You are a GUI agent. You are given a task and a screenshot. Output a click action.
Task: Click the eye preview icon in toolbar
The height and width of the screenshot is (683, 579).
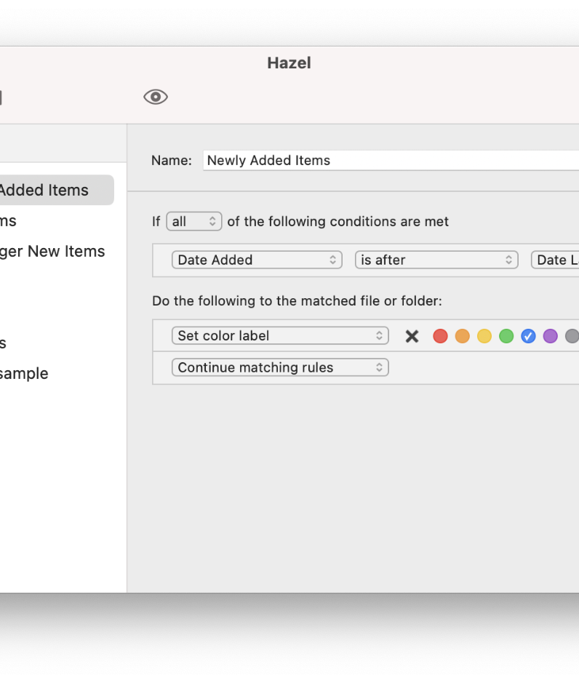coord(156,97)
